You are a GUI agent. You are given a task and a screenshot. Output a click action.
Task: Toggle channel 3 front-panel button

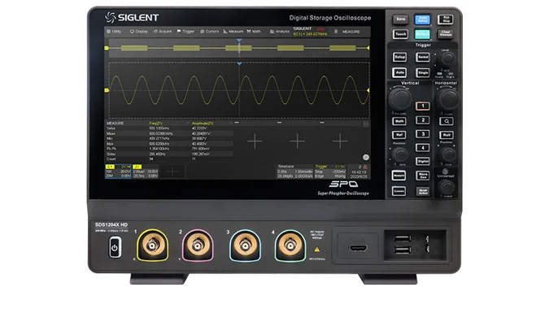[423, 134]
